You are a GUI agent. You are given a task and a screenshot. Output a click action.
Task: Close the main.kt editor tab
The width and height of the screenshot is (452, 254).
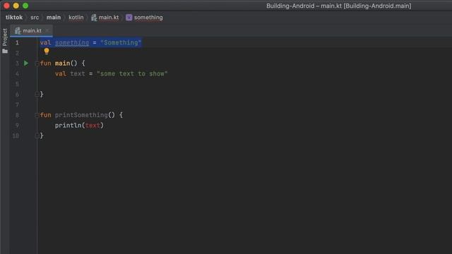point(47,30)
